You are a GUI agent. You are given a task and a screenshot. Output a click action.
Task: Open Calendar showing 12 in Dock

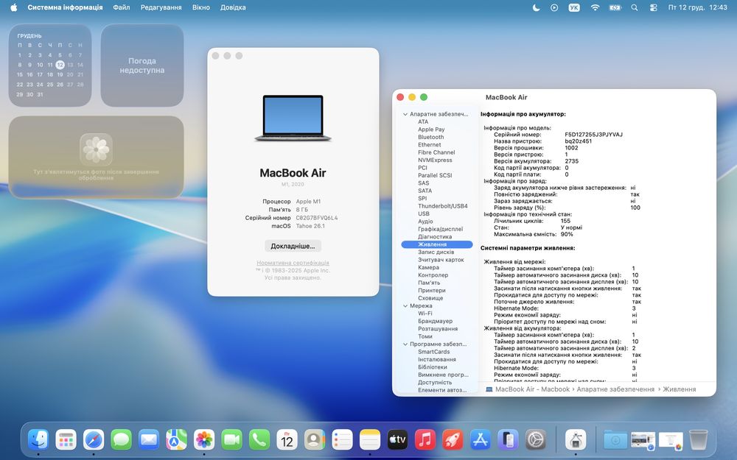(x=287, y=440)
